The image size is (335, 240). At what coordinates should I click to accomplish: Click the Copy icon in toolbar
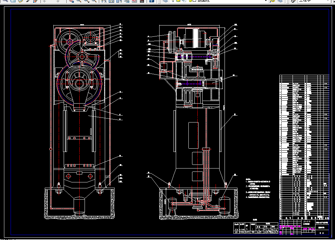click(x=13, y=1)
